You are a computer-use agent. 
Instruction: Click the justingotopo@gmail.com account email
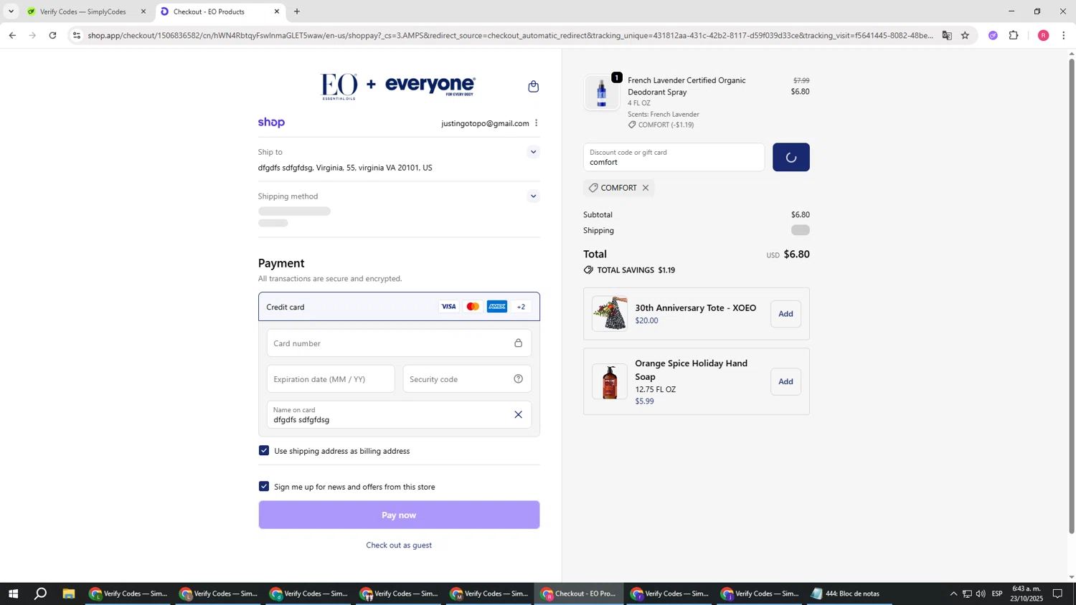pos(485,123)
